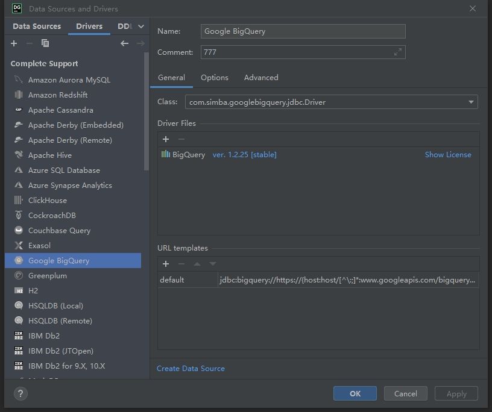Open the Options tab
Screen dimensions: 492x412
coord(215,78)
